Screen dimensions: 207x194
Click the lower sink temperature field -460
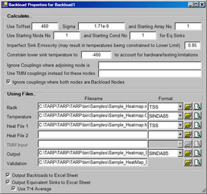[x=96, y=55]
